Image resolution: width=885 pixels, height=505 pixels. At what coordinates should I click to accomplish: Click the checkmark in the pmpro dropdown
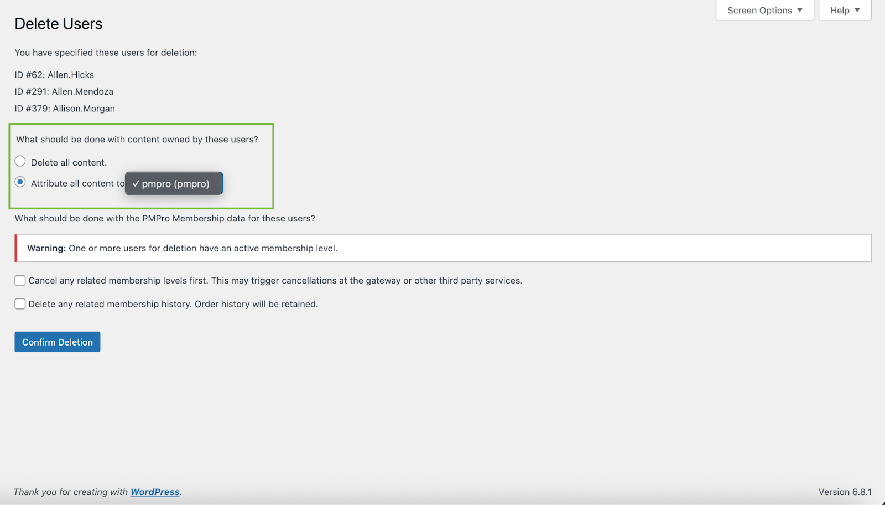(x=136, y=183)
